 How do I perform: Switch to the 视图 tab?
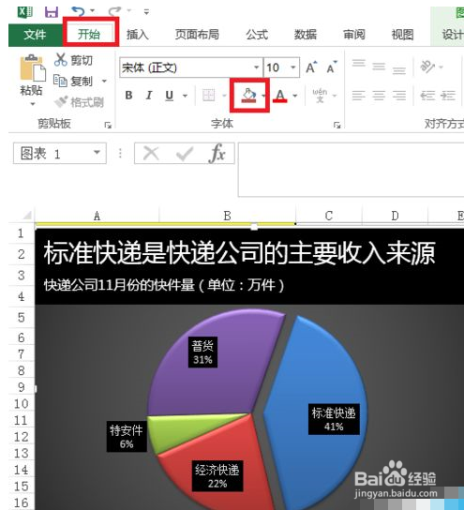pyautogui.click(x=402, y=35)
